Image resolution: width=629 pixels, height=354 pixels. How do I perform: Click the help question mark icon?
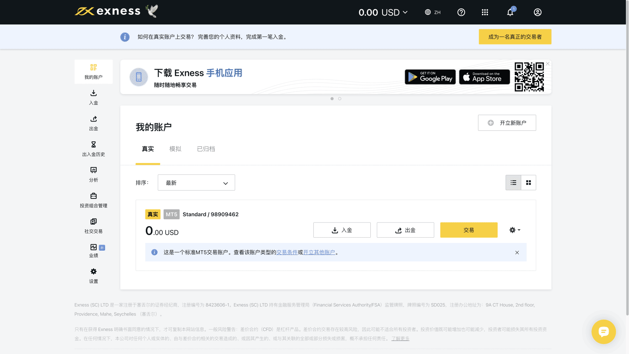[x=461, y=12]
